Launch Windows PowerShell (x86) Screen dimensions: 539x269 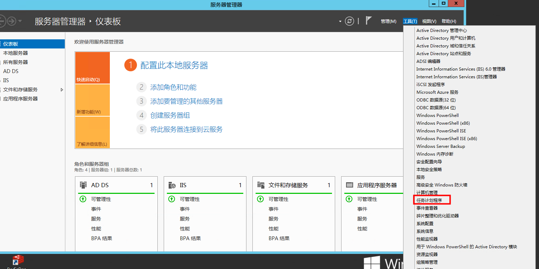(443, 123)
